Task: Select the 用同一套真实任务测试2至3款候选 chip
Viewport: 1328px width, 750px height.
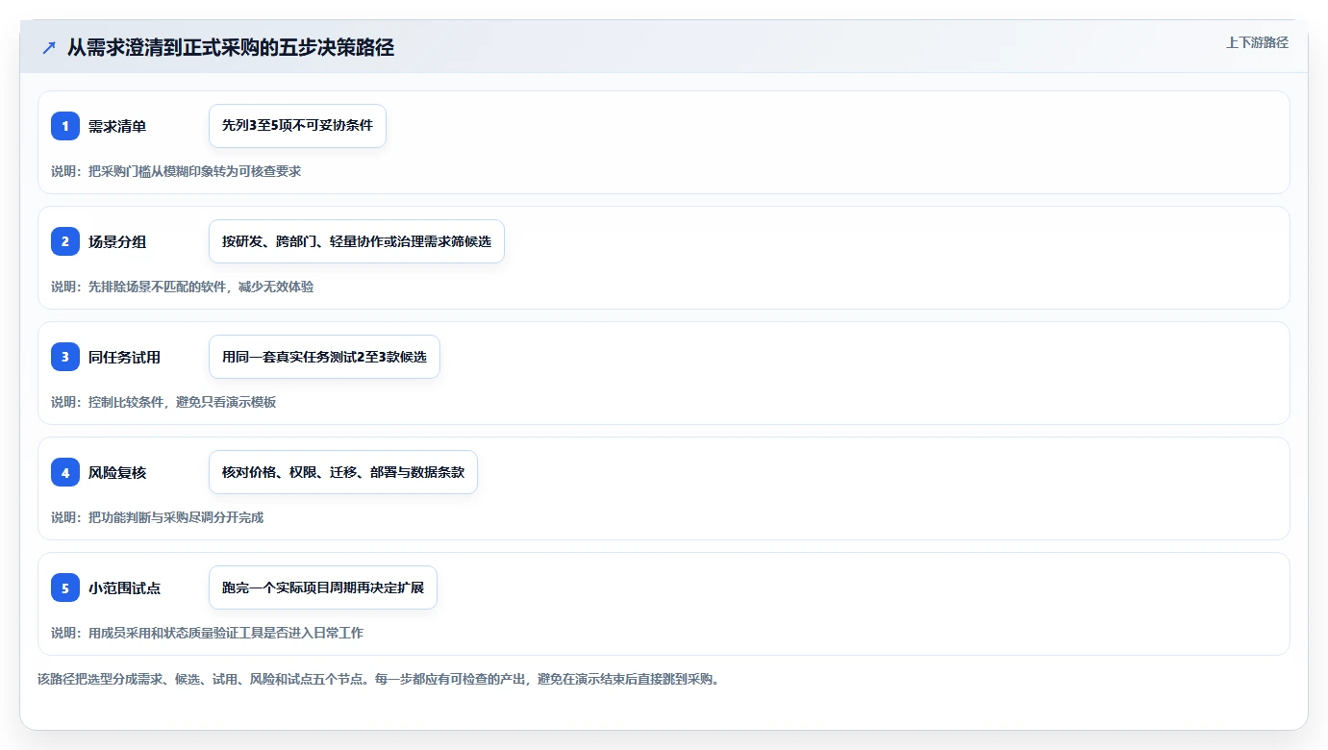Action: pyautogui.click(x=324, y=357)
